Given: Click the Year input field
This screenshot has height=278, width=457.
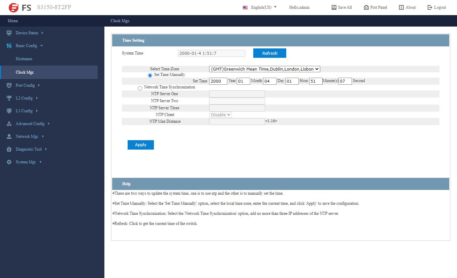Looking at the screenshot, I should tap(218, 81).
